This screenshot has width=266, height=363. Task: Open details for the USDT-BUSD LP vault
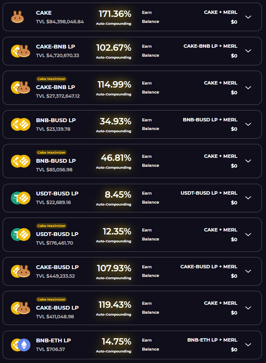[248, 198]
